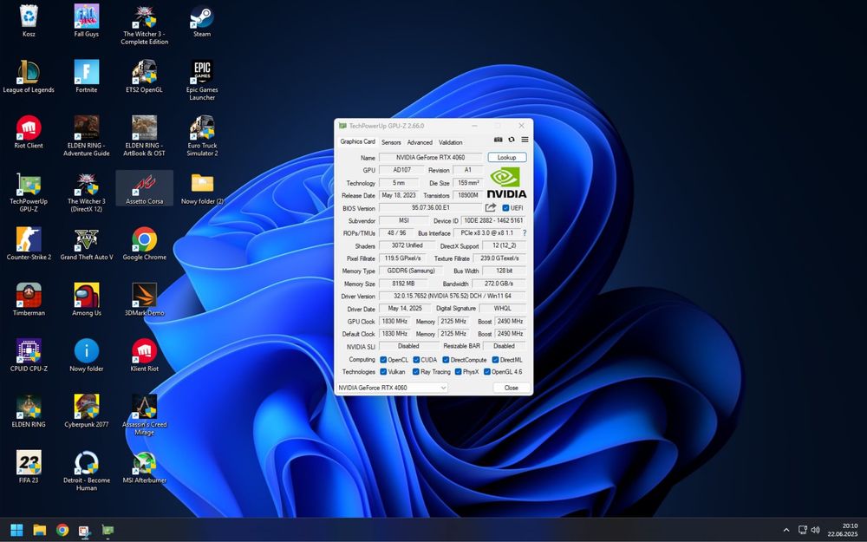Select the ELDEN RING game icon

pyautogui.click(x=29, y=411)
